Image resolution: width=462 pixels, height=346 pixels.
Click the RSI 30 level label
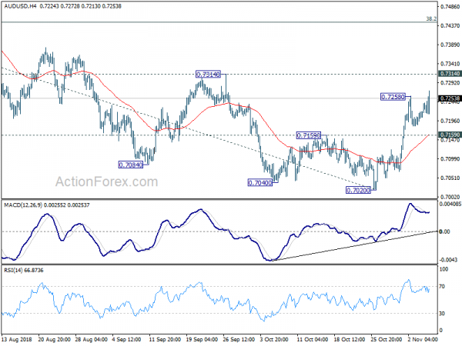[x=442, y=314]
